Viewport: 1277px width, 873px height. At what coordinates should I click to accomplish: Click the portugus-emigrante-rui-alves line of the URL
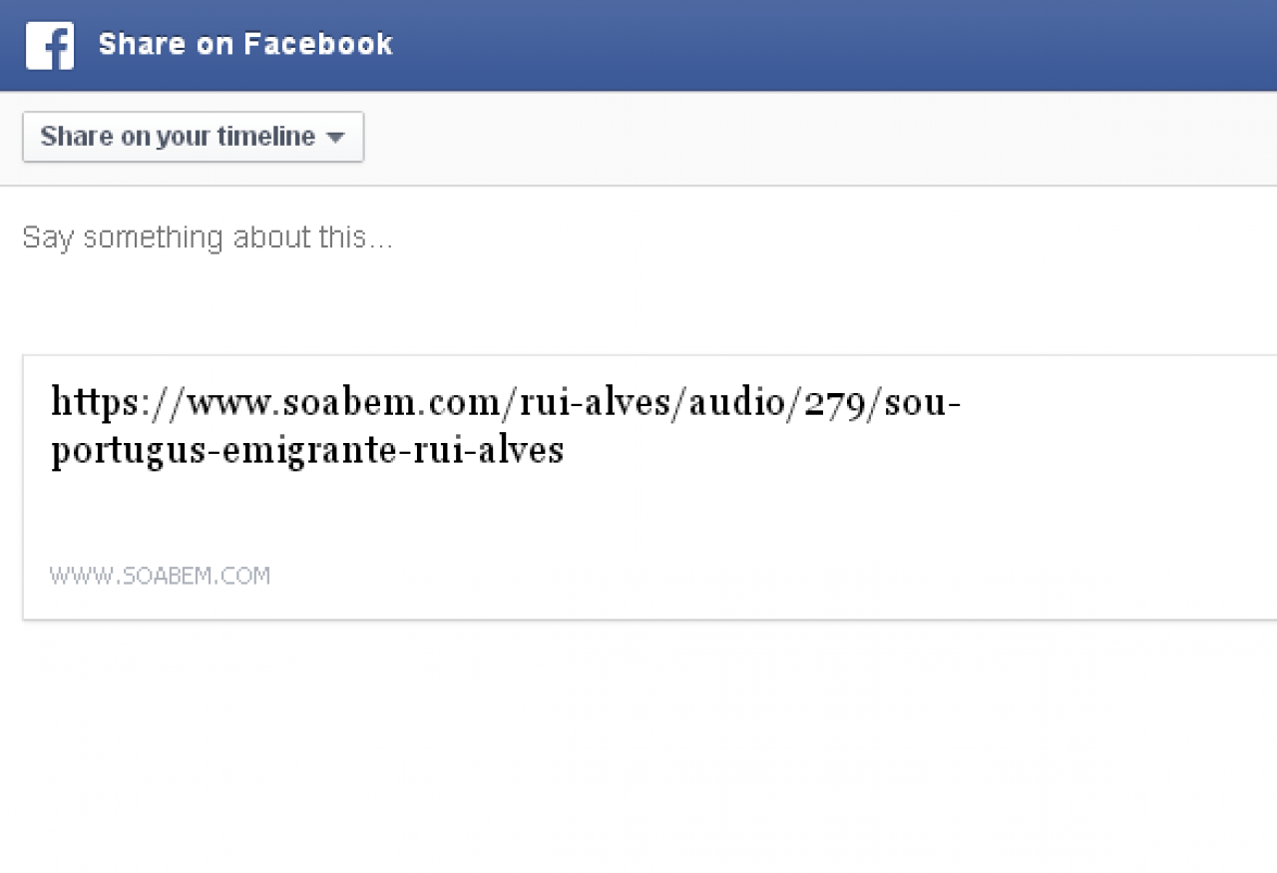point(307,450)
